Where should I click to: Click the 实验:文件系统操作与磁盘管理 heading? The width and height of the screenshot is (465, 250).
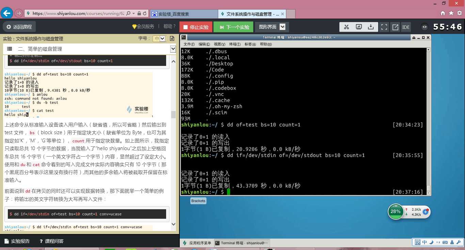point(33,39)
